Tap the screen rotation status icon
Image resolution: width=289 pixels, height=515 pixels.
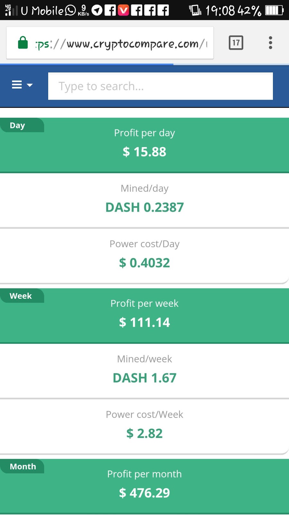[195, 10]
